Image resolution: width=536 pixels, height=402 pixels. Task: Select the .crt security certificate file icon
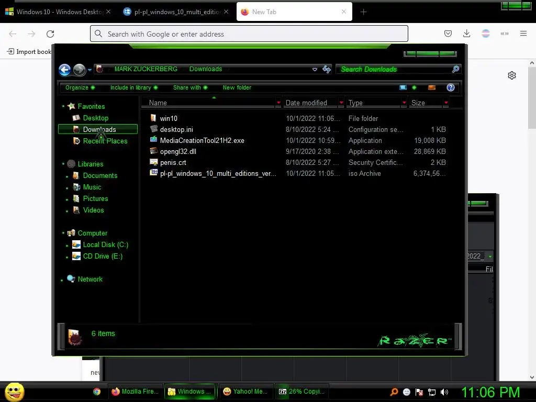click(154, 162)
